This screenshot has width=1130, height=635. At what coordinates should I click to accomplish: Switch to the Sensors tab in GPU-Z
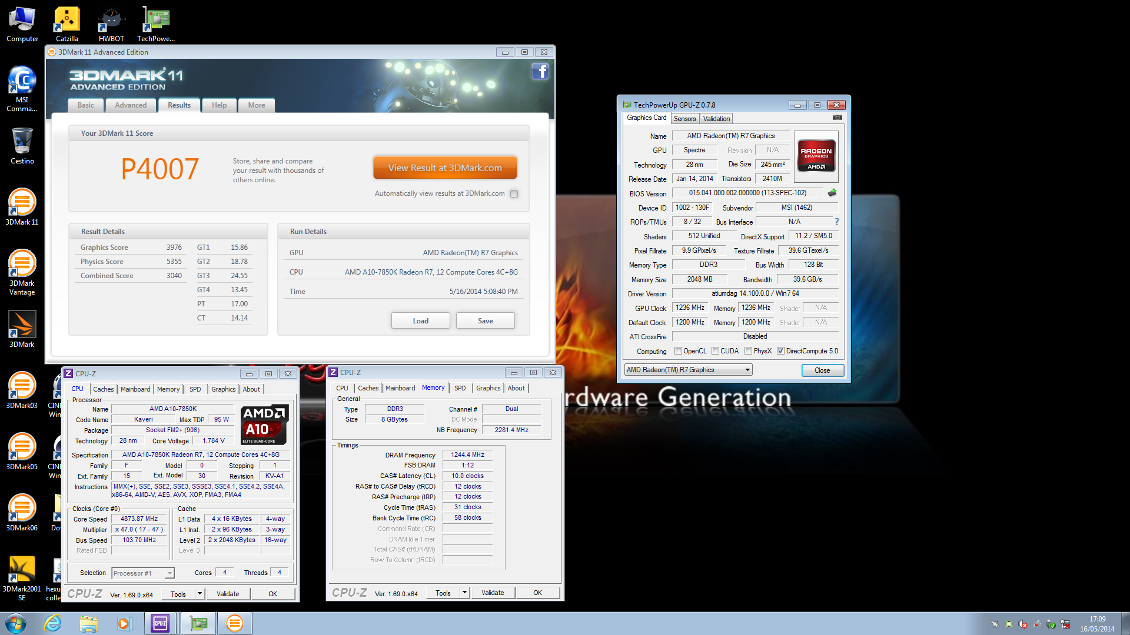(x=684, y=119)
